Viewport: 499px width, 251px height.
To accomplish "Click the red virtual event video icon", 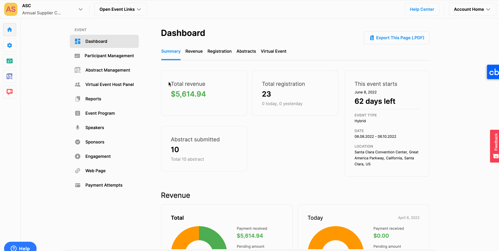I will pyautogui.click(x=10, y=92).
